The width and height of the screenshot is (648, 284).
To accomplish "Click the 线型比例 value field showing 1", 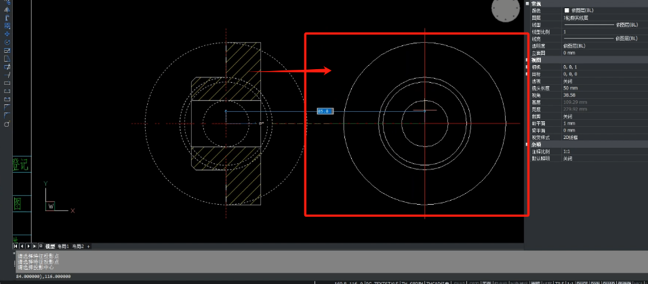I will (x=605, y=31).
